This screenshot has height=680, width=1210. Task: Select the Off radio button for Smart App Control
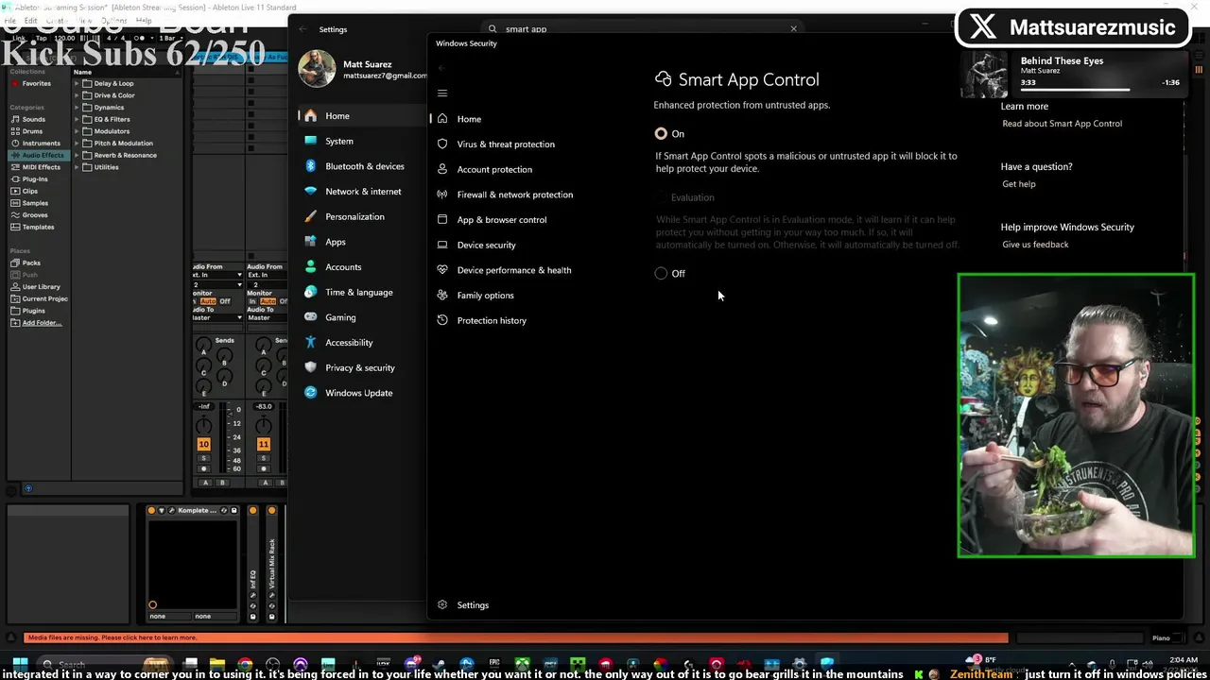click(x=661, y=273)
